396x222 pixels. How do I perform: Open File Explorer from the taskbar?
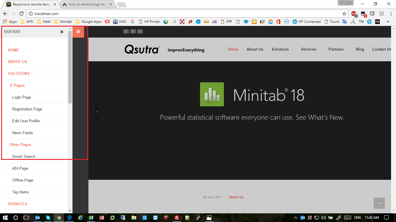pos(134,218)
